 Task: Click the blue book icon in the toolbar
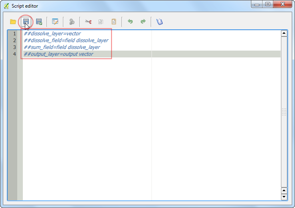(x=160, y=22)
